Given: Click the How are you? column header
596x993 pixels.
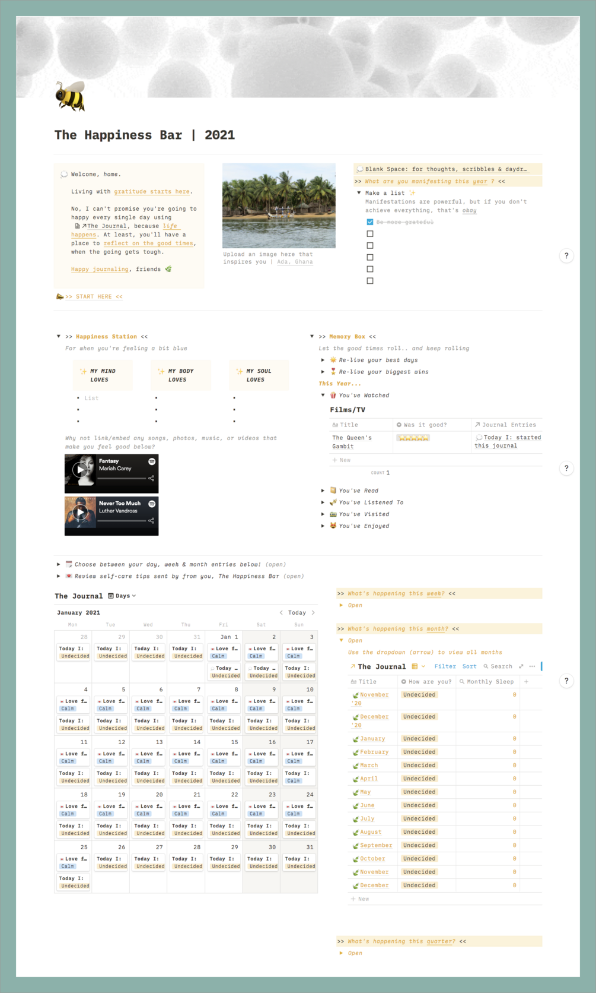Looking at the screenshot, I should (x=426, y=682).
